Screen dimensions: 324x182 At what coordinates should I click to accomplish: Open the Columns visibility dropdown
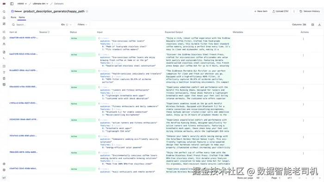pos(299,24)
